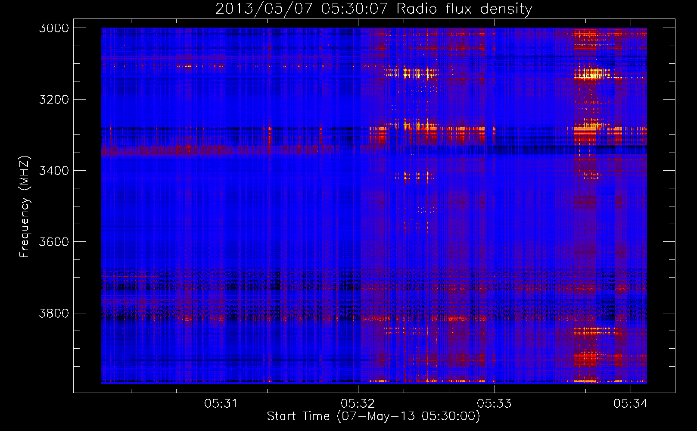Click the 3600 frequency tick label
Image resolution: width=697 pixels, height=431 pixels.
[x=54, y=242]
